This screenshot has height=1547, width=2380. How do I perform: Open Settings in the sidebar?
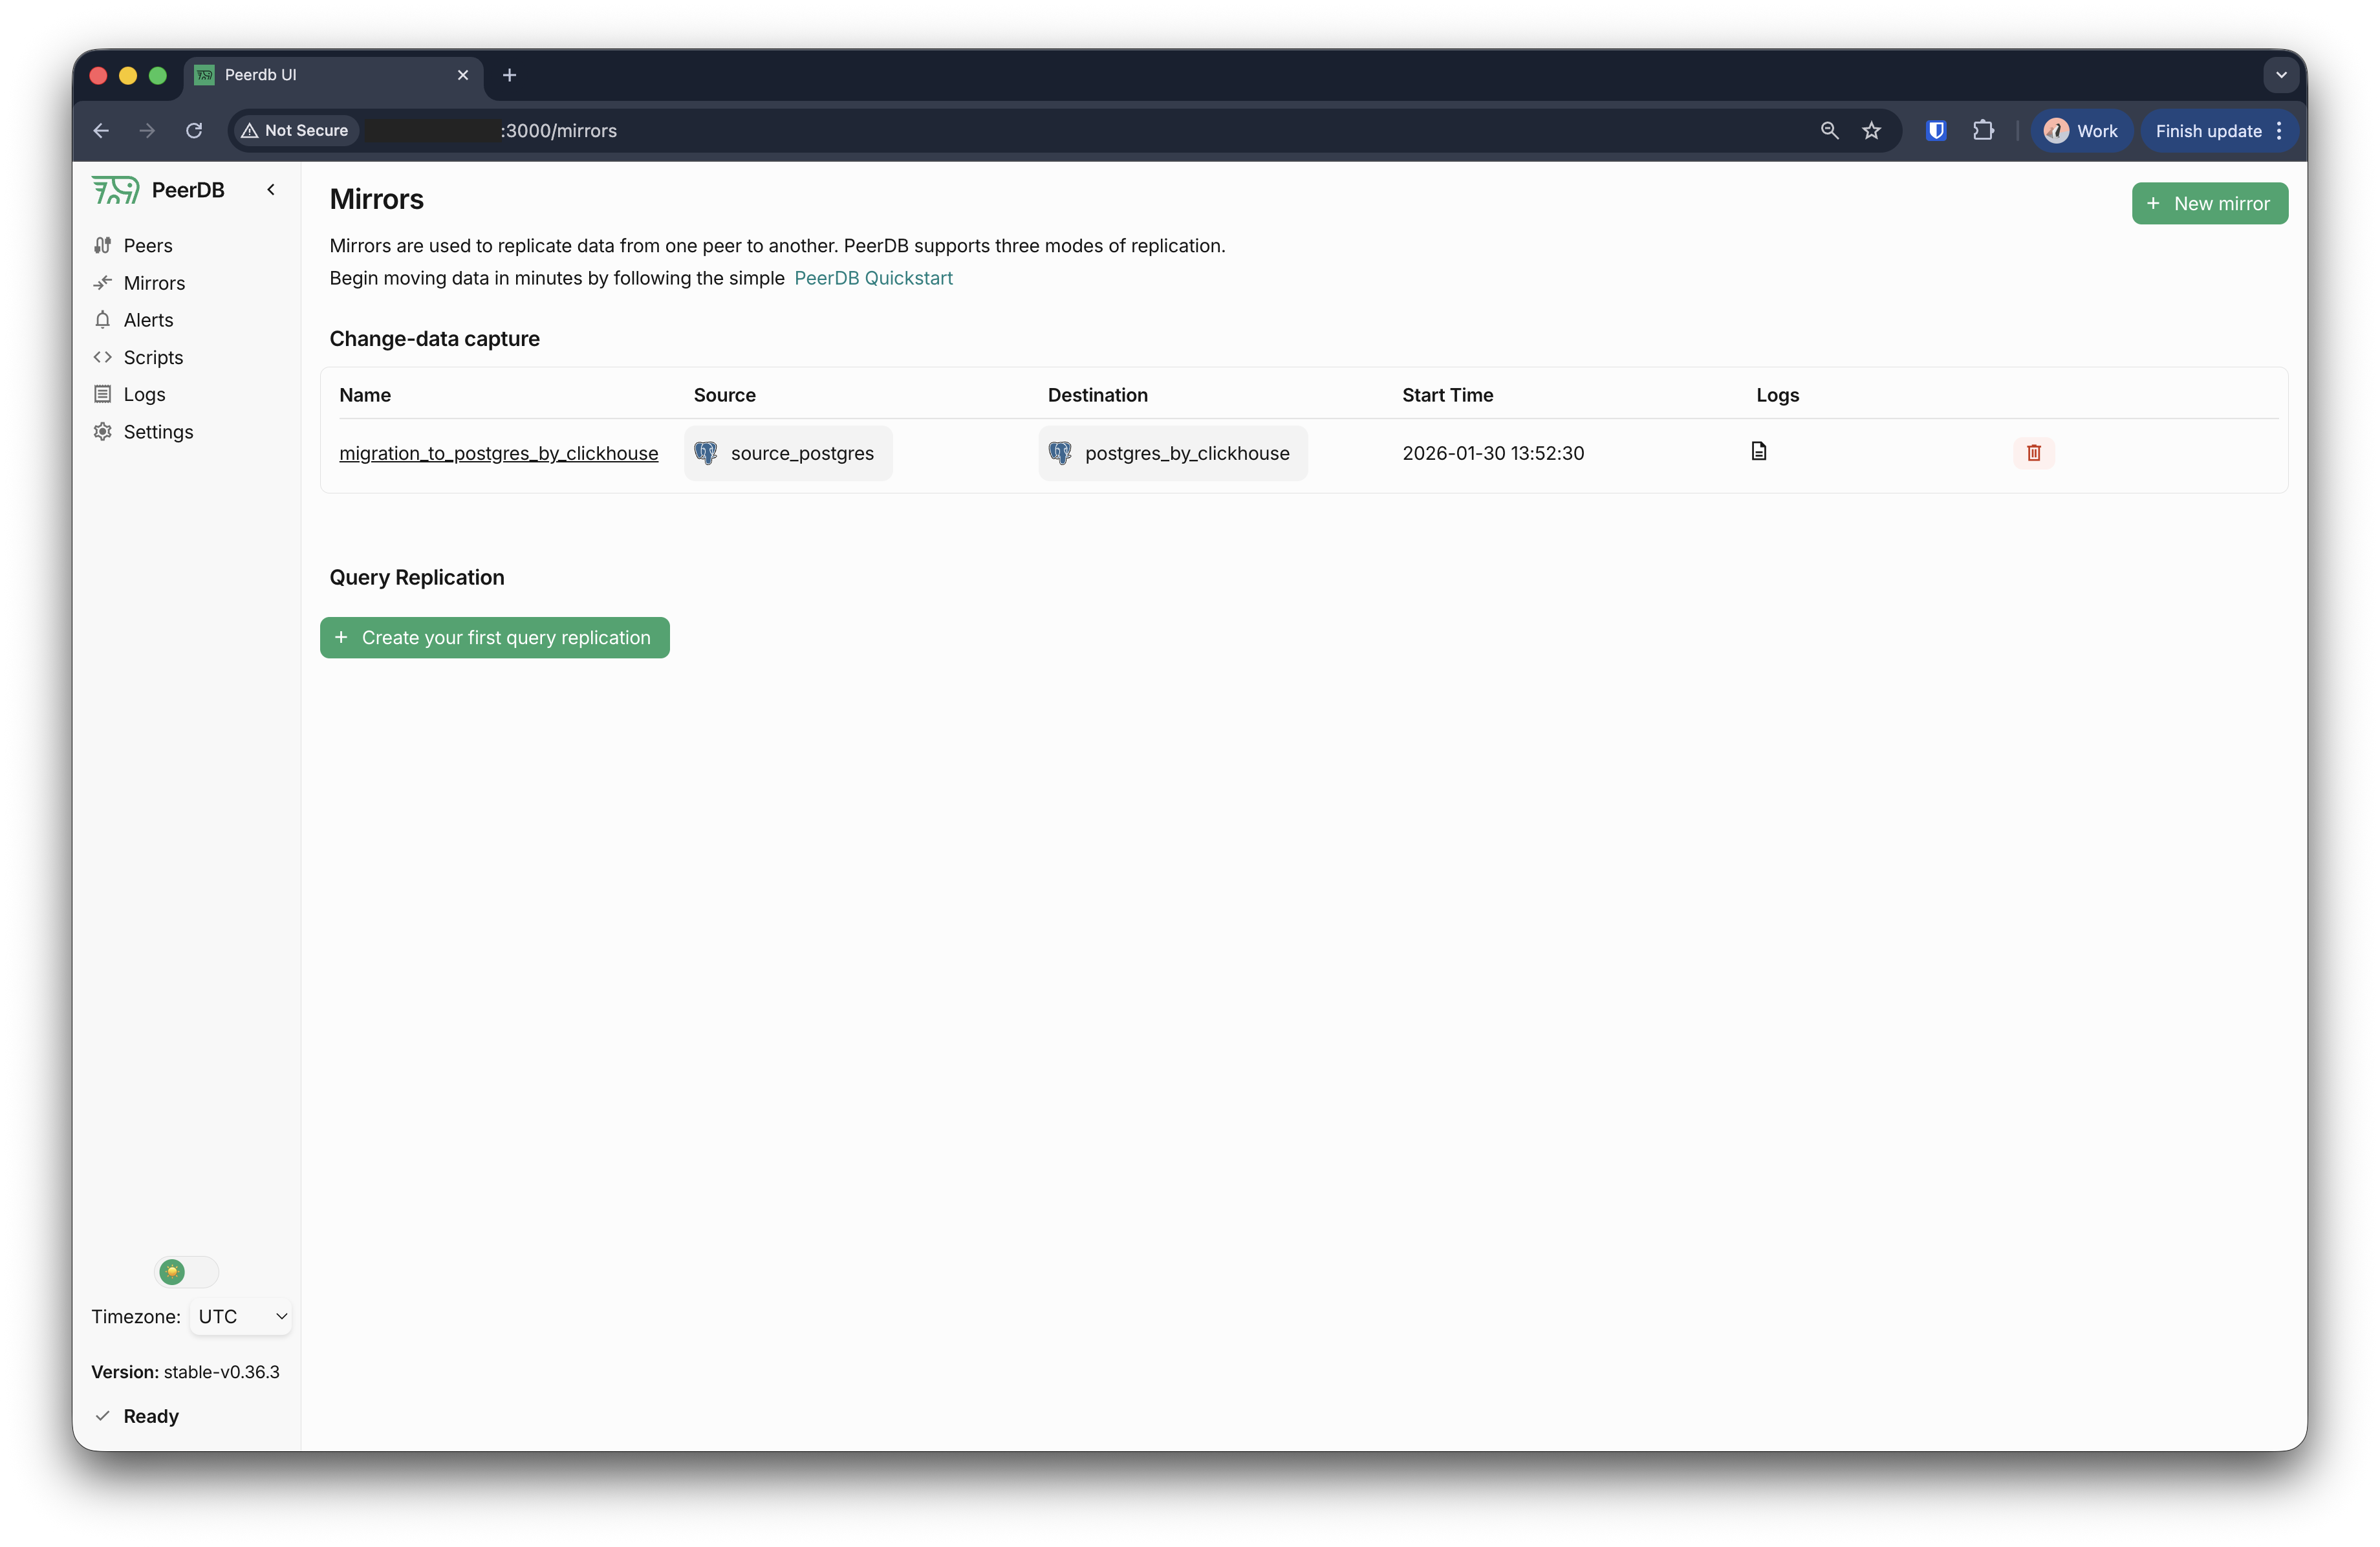click(158, 432)
